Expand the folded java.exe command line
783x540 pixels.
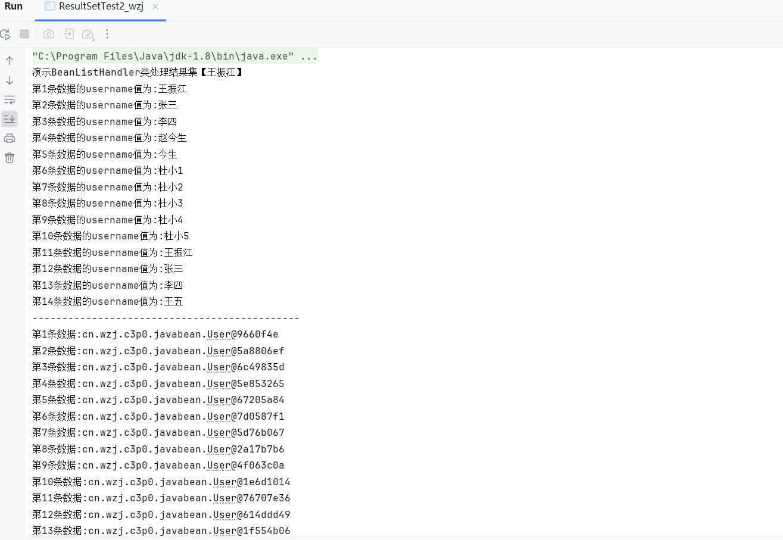[309, 57]
